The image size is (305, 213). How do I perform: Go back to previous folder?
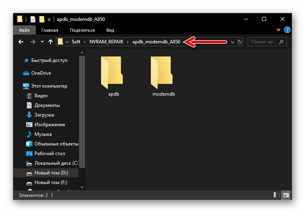click(21, 42)
